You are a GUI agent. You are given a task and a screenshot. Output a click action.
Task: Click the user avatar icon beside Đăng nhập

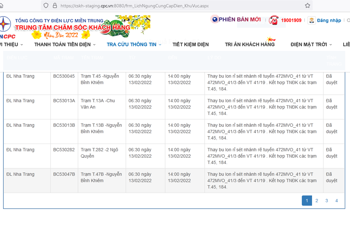(x=311, y=20)
